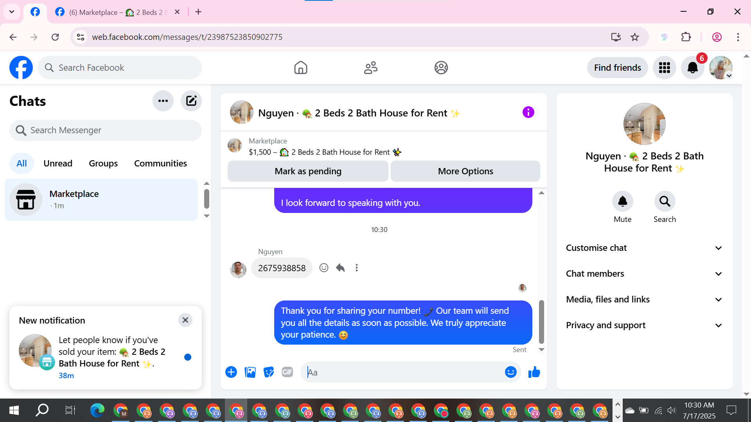
Task: Reload the current page
Action: 55,37
